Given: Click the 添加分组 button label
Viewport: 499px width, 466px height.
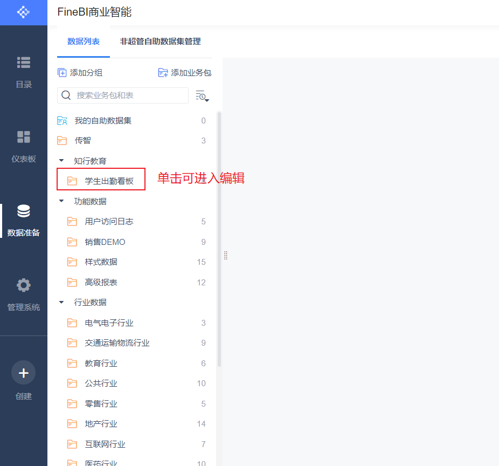Looking at the screenshot, I should coord(86,73).
